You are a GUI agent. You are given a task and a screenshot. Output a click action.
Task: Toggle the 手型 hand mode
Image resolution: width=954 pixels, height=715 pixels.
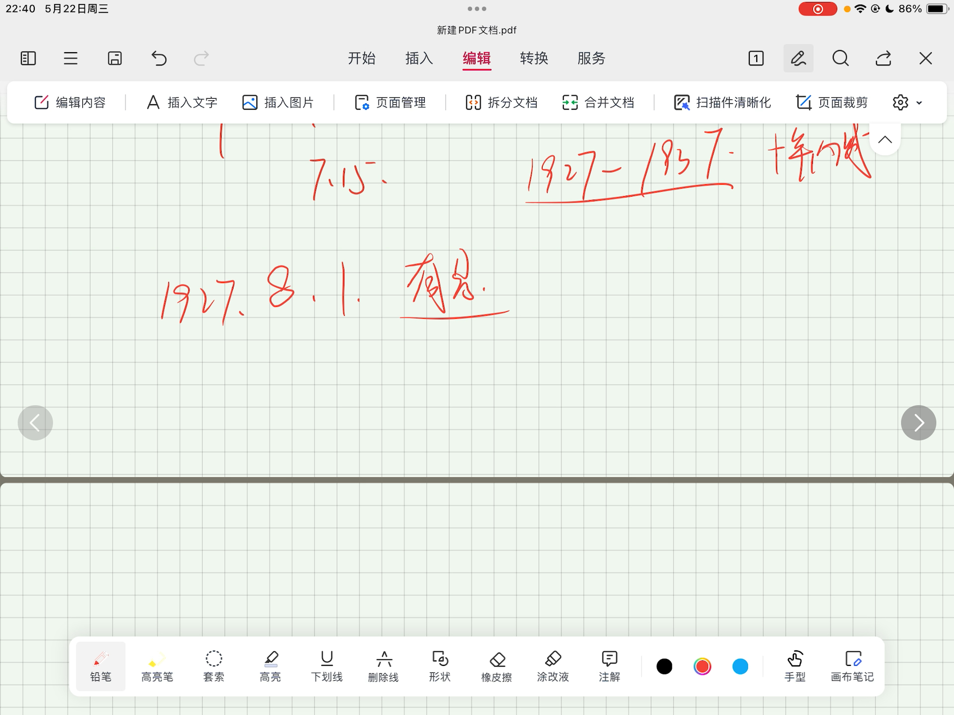coord(795,666)
